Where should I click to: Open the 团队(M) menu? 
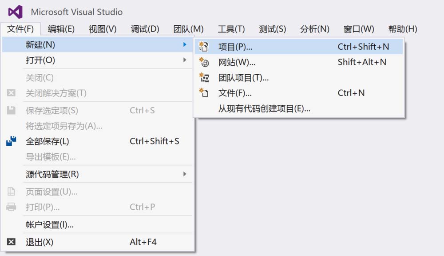[188, 29]
